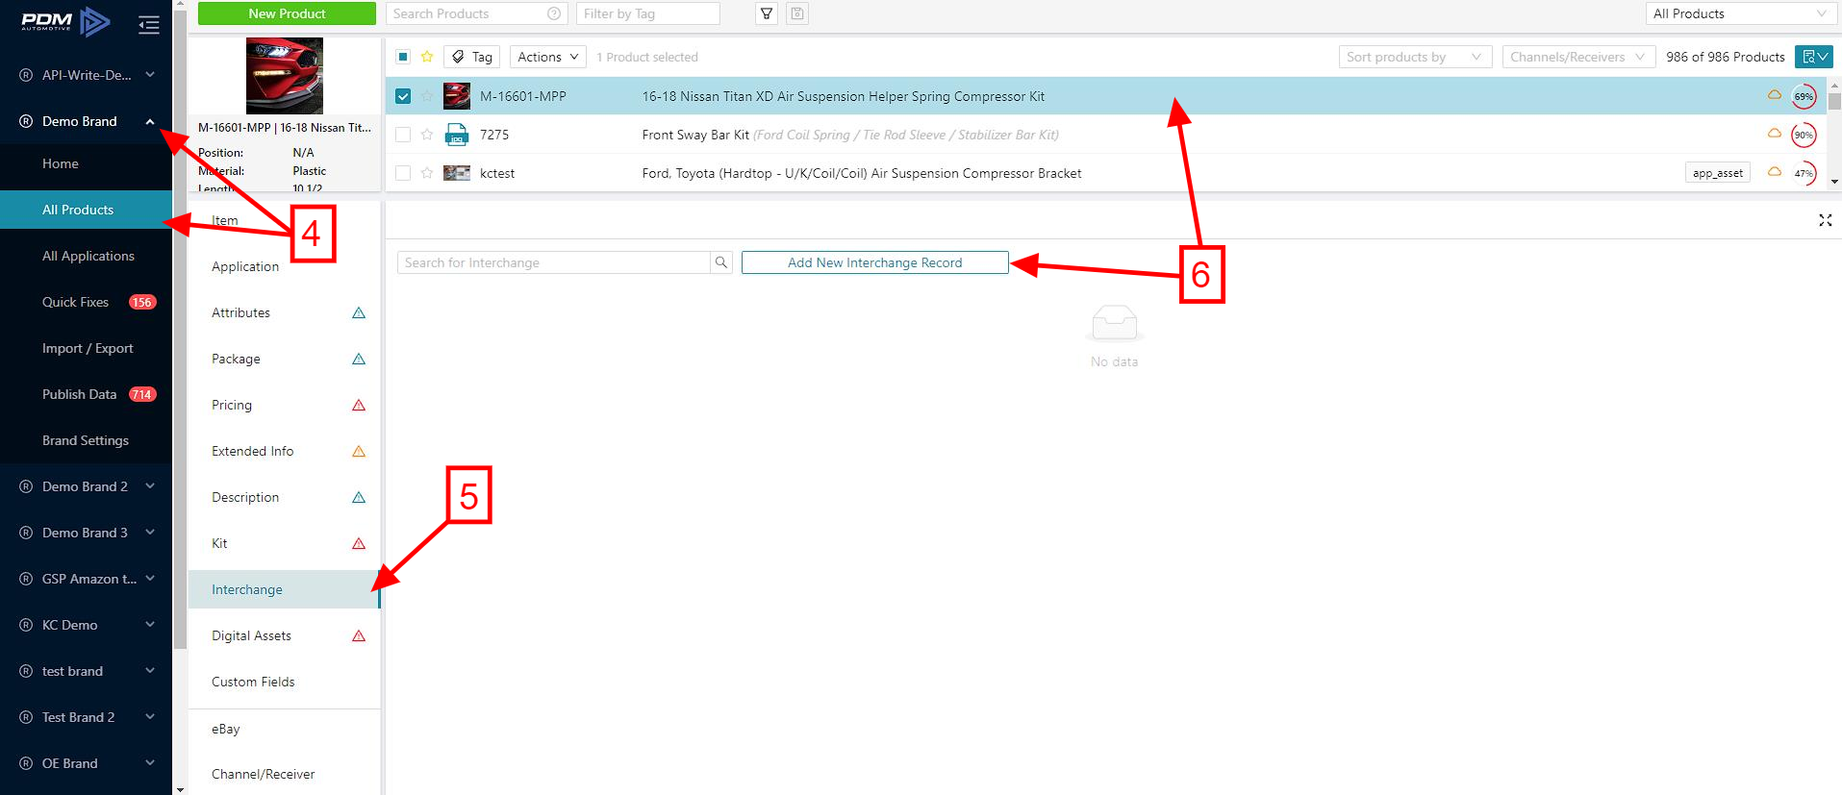Click the Attributes warning triangle
1842x795 pixels.
(x=359, y=312)
